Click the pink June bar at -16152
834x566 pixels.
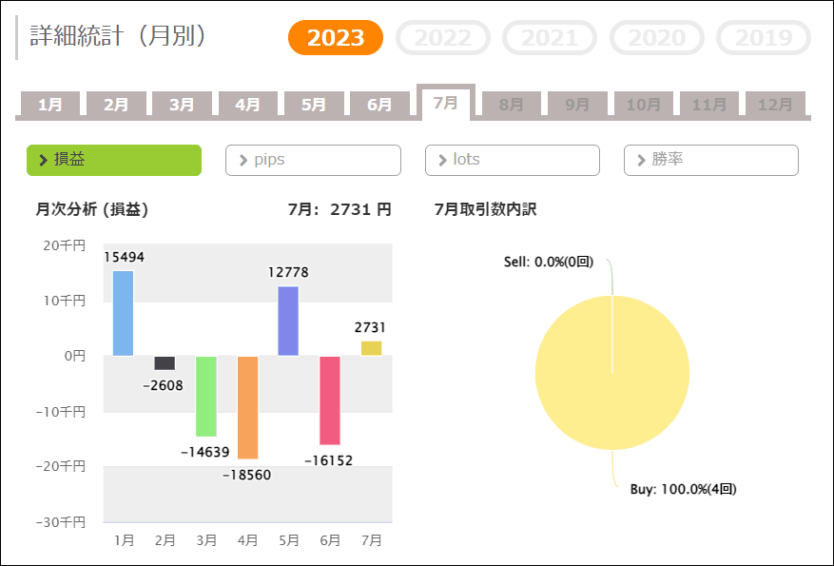click(330, 400)
